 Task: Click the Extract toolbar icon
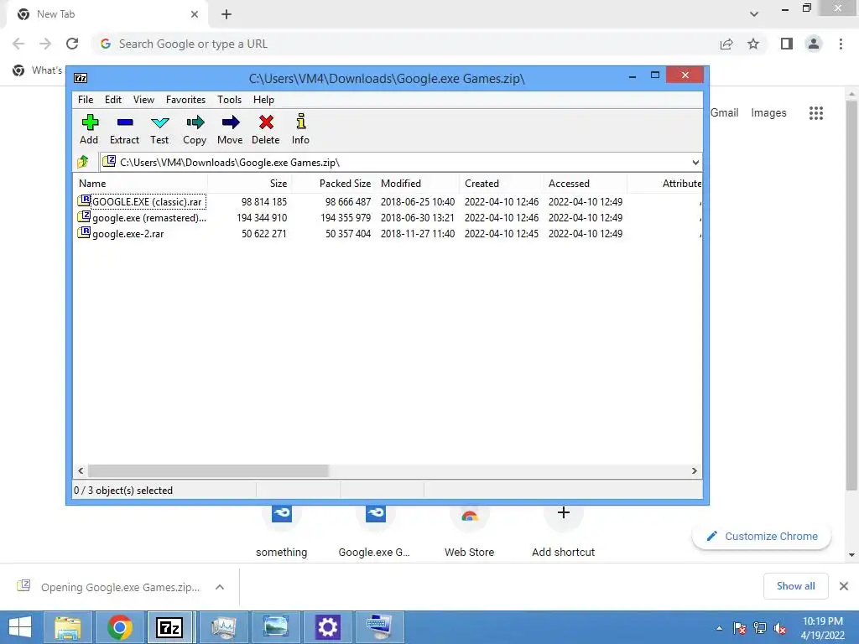(x=124, y=129)
